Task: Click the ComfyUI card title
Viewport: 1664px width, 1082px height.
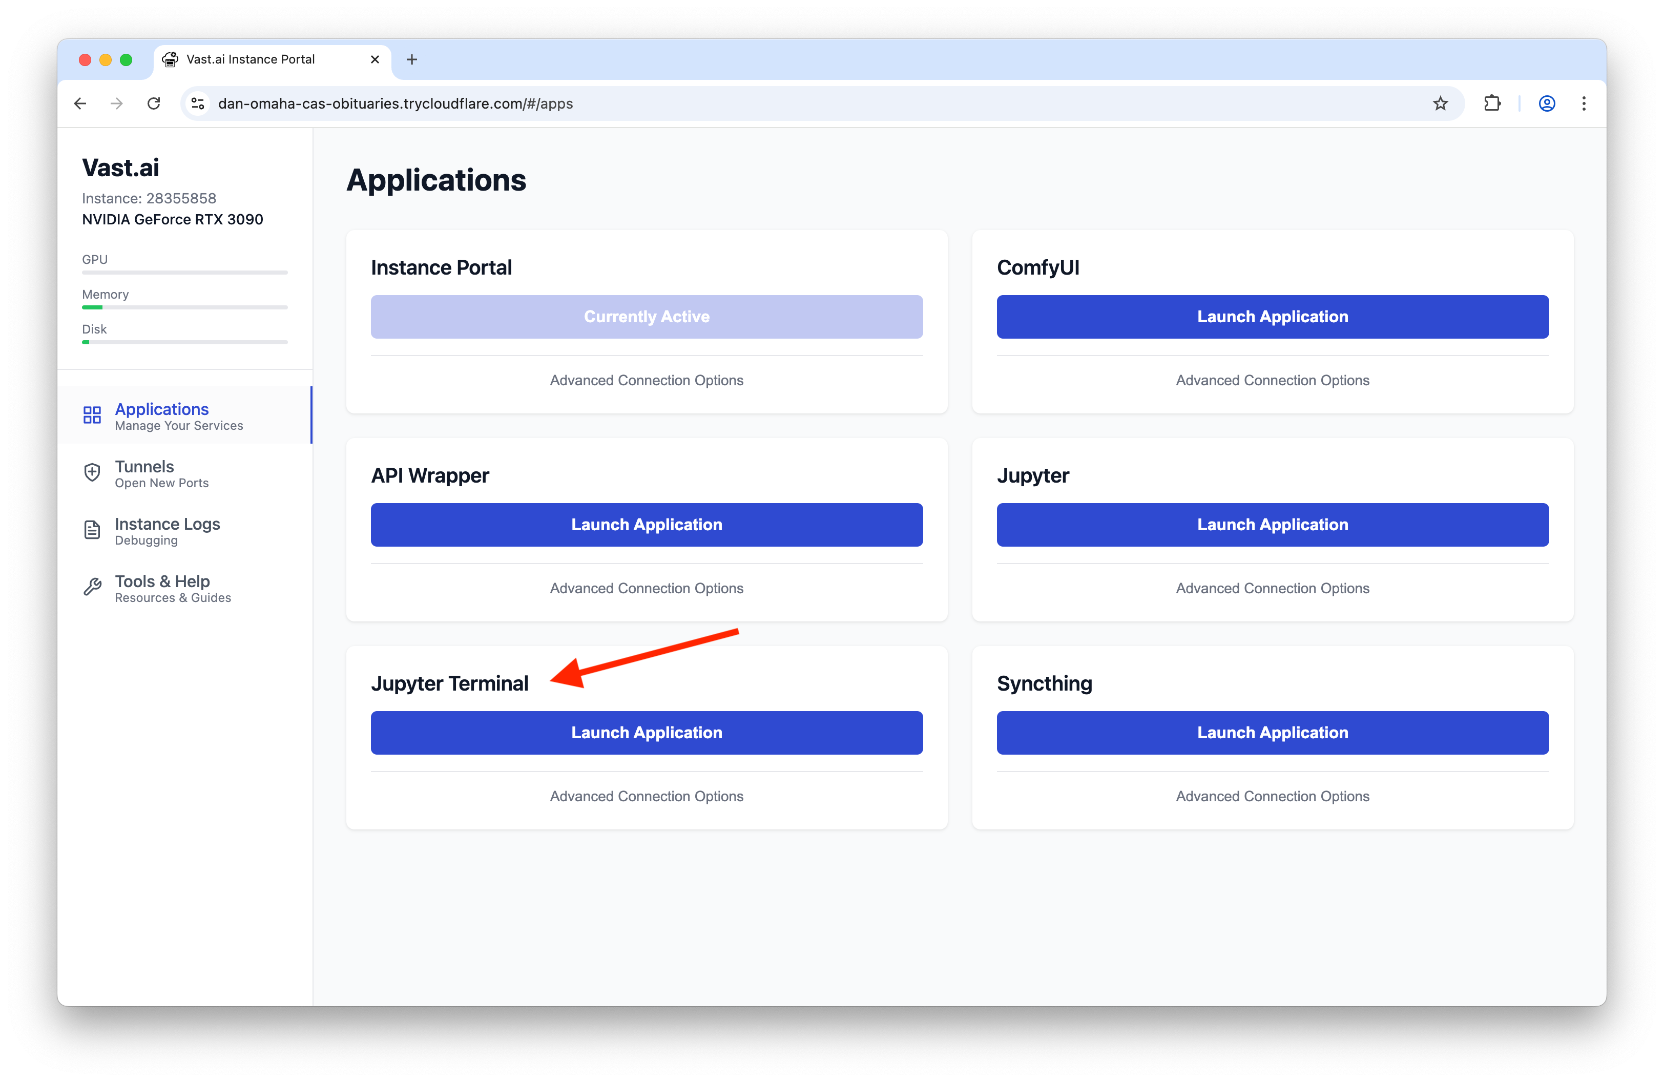Action: click(x=1038, y=268)
